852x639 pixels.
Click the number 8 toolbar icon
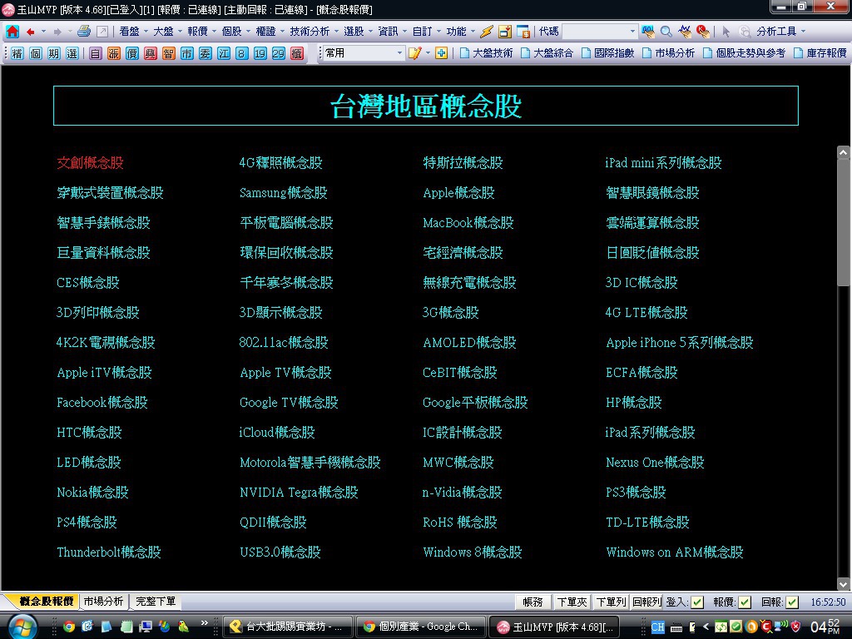[242, 53]
